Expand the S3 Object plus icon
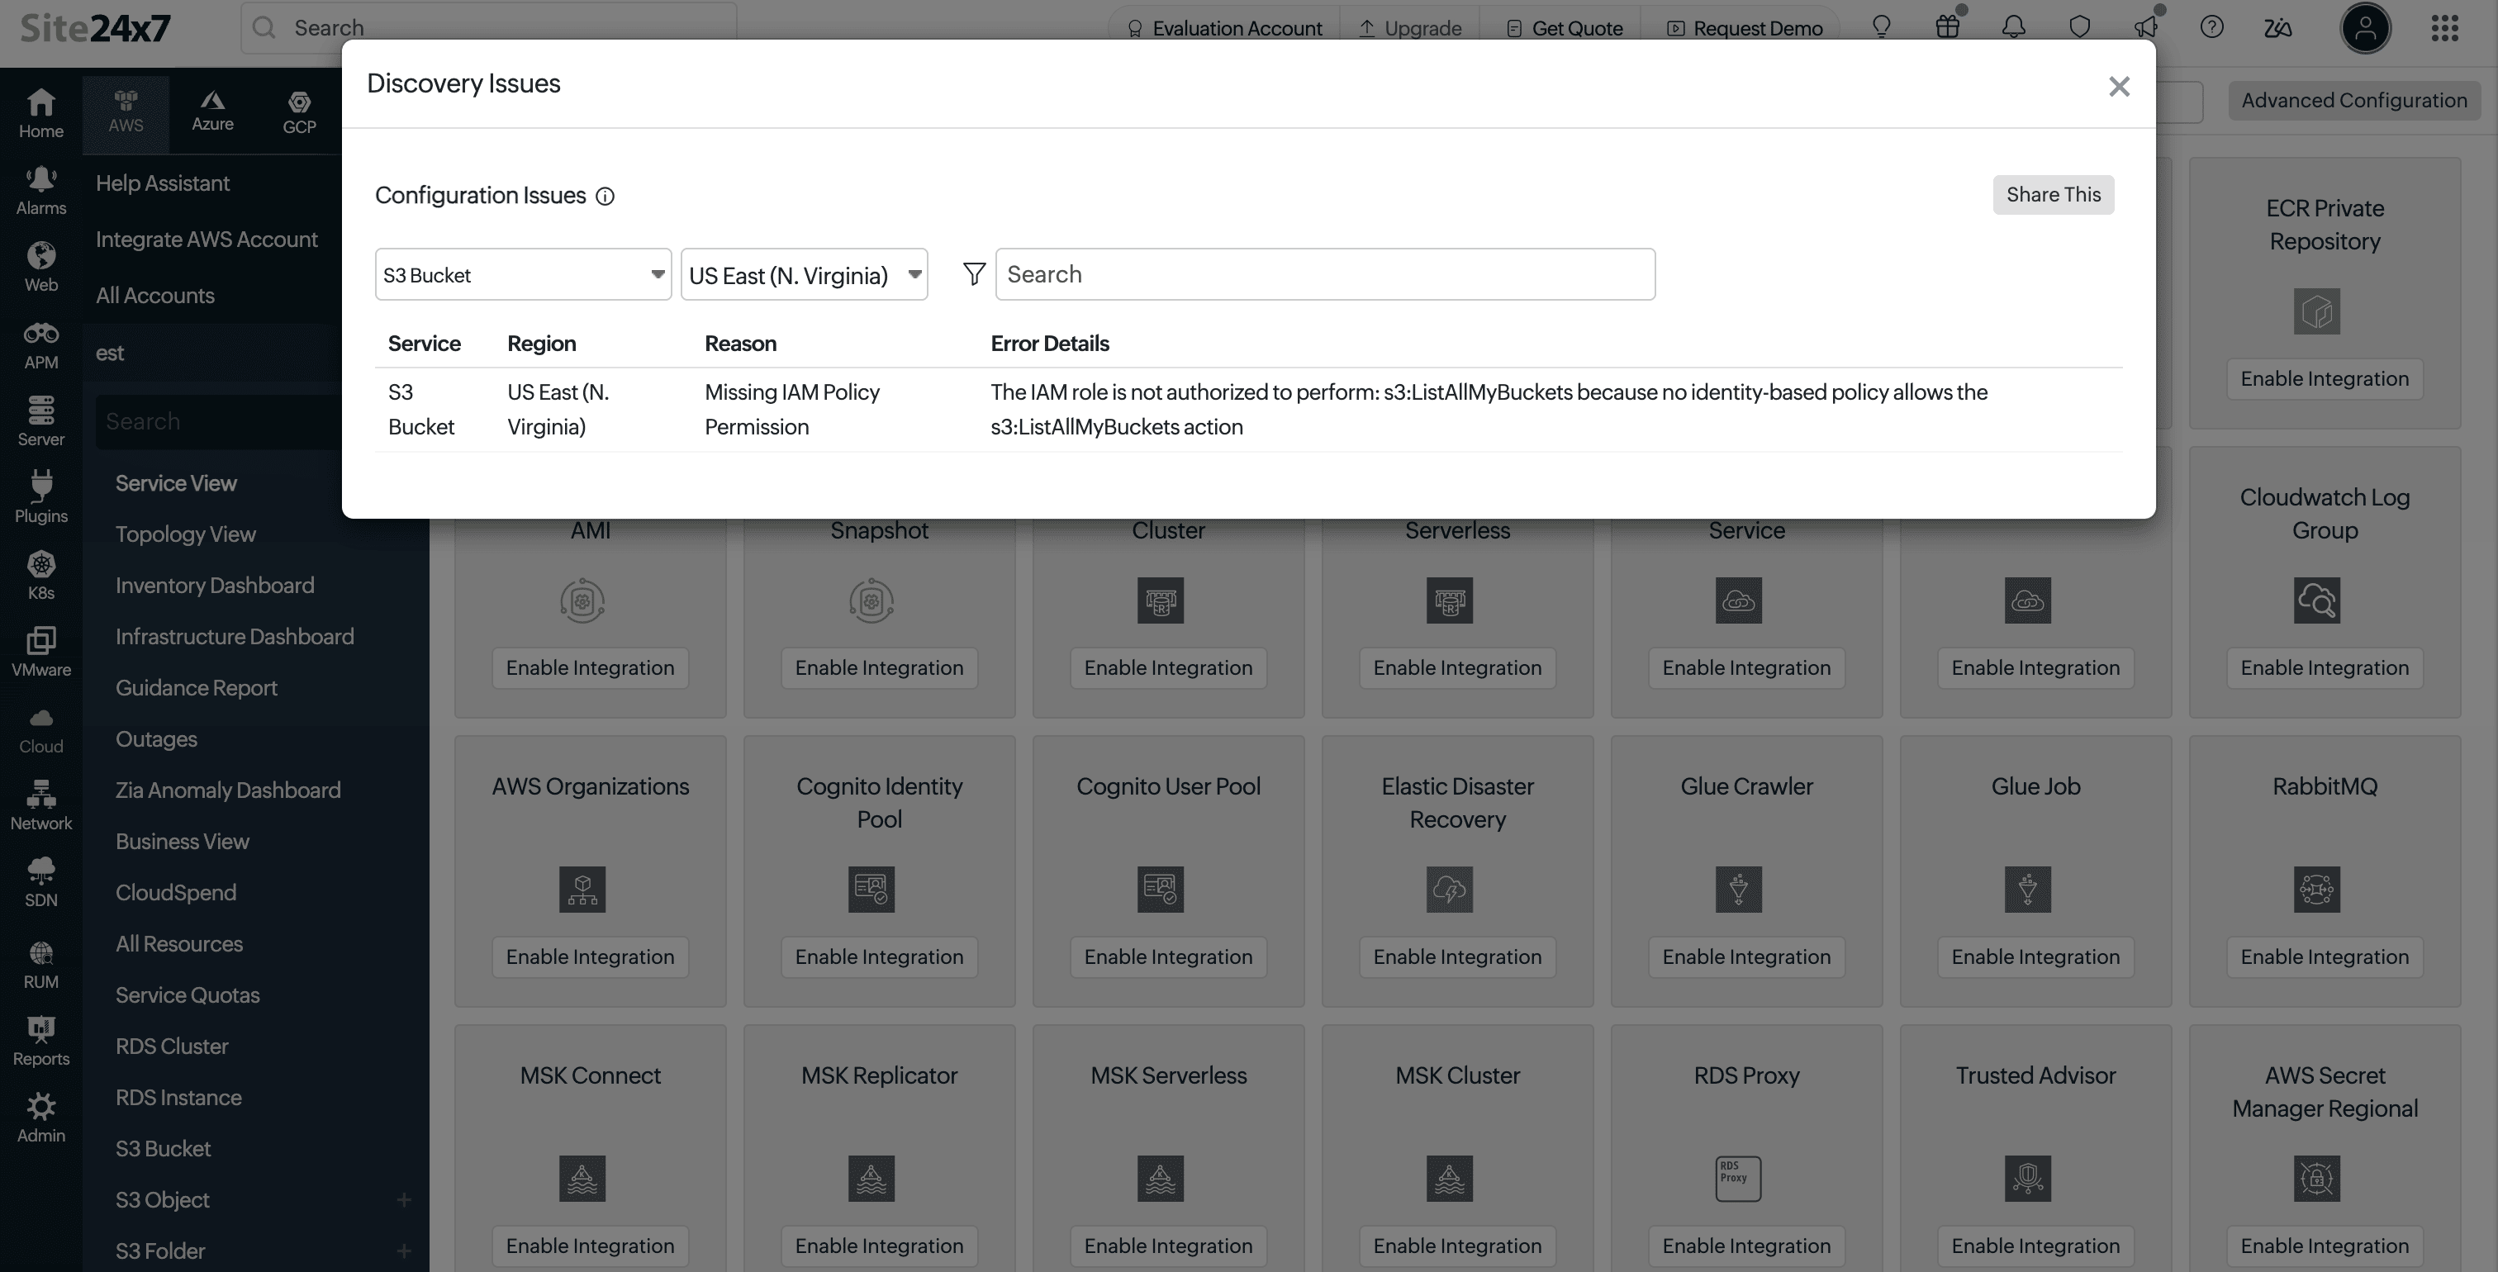The image size is (2498, 1272). coord(403,1200)
